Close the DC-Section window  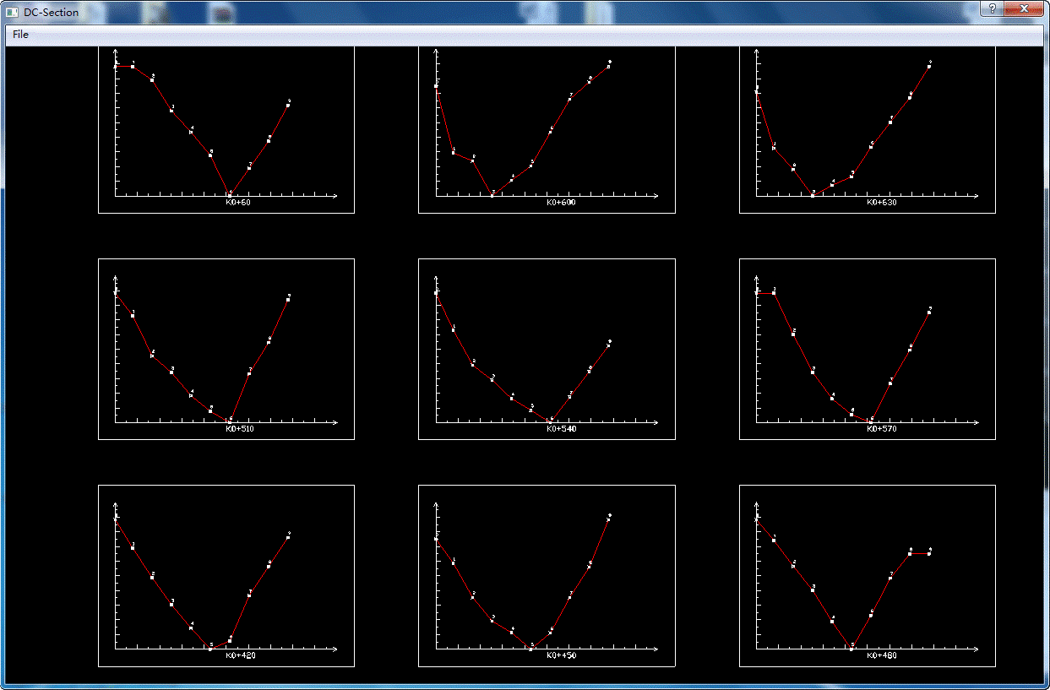pyautogui.click(x=1025, y=8)
